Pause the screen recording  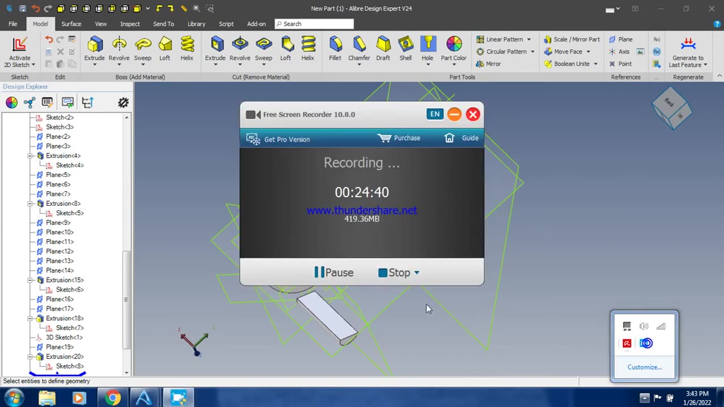[x=334, y=272]
